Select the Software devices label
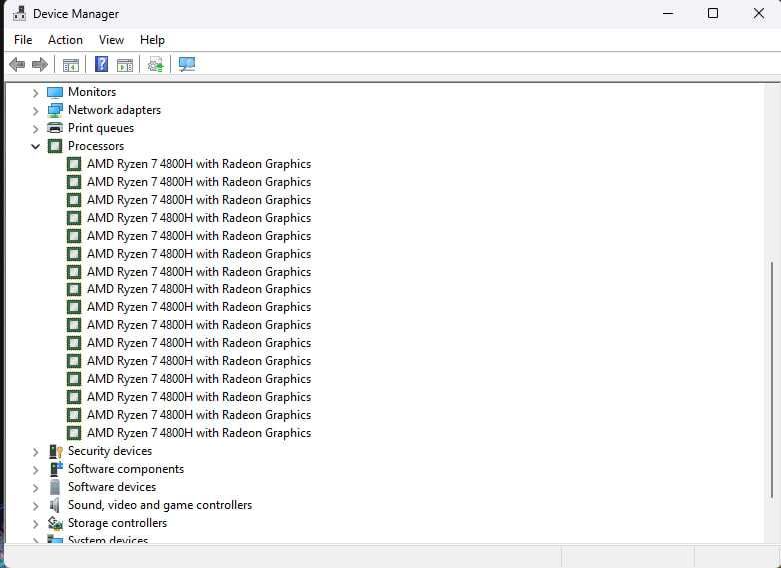This screenshot has height=568, width=781. click(x=112, y=487)
